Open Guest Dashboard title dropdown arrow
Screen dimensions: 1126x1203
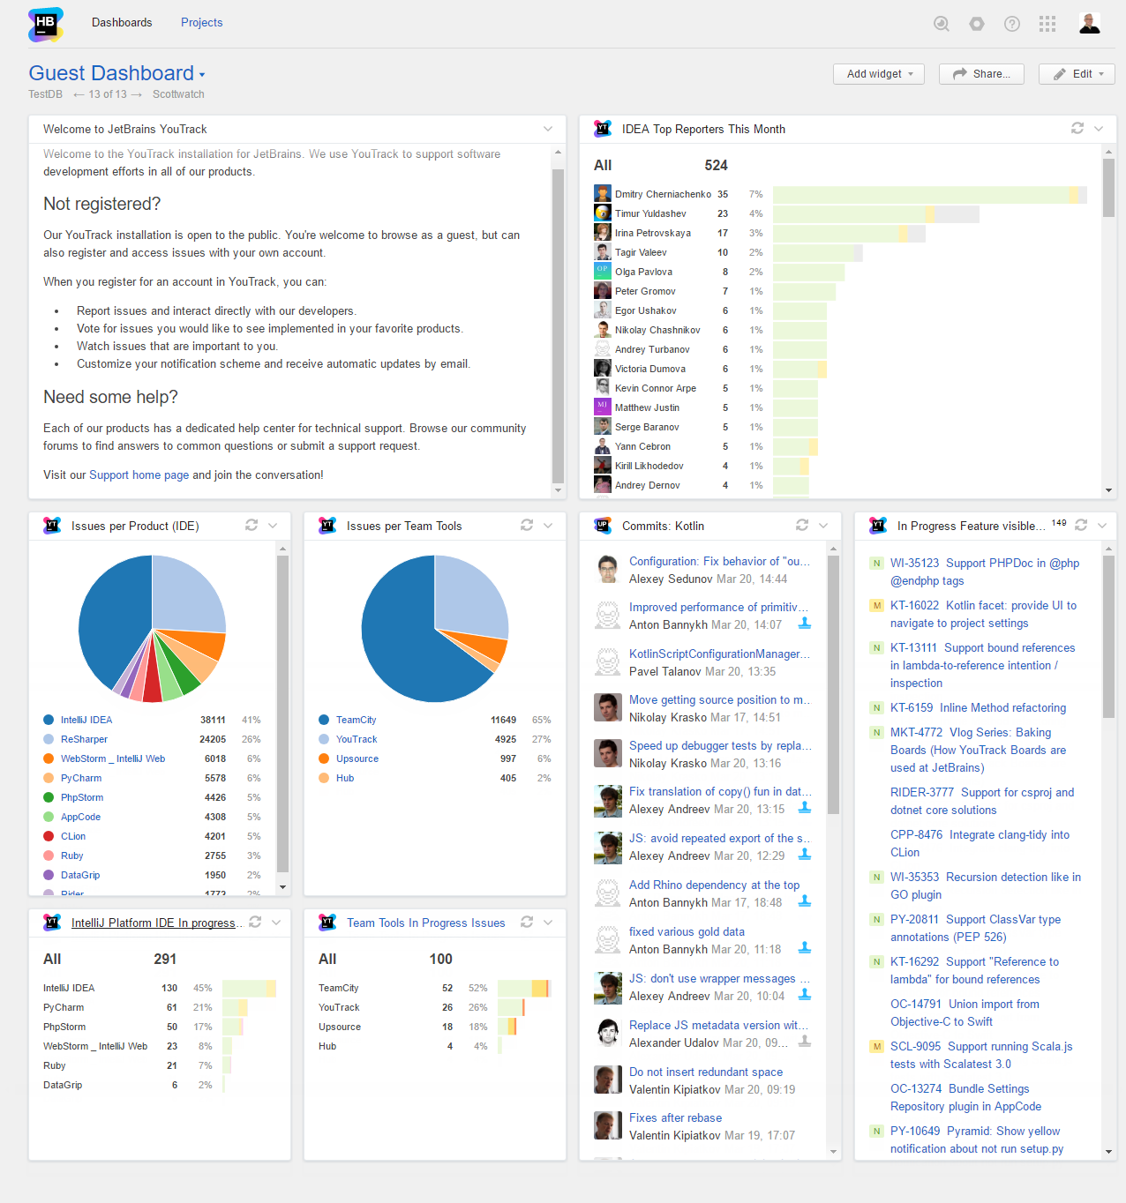tap(202, 76)
